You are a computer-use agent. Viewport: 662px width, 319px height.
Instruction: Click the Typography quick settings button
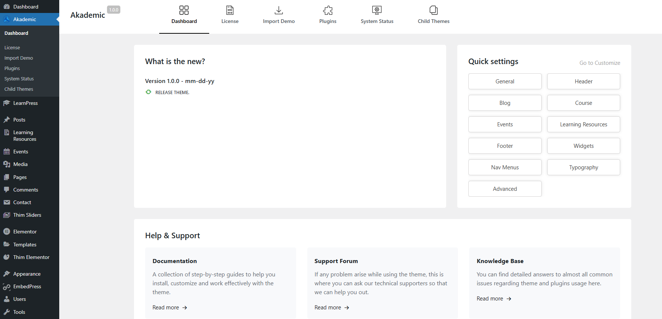[583, 167]
